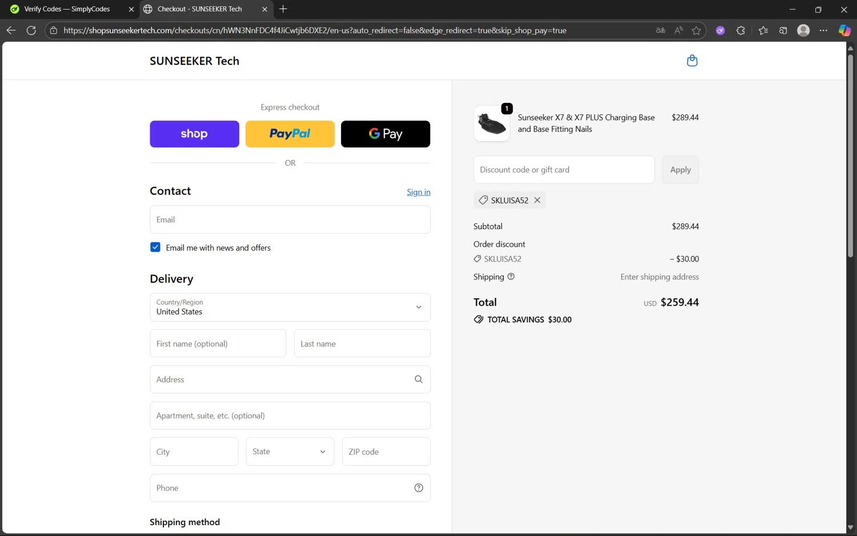Open the State dropdown
Screen dimensions: 857x536
click(290, 451)
